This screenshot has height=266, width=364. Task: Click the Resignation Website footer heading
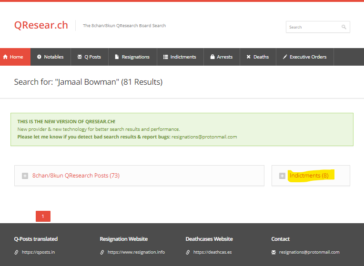point(124,239)
